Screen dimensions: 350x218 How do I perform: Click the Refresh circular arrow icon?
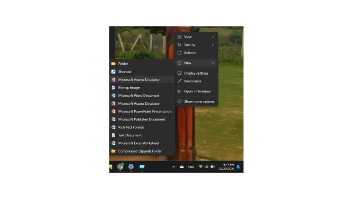click(x=179, y=53)
